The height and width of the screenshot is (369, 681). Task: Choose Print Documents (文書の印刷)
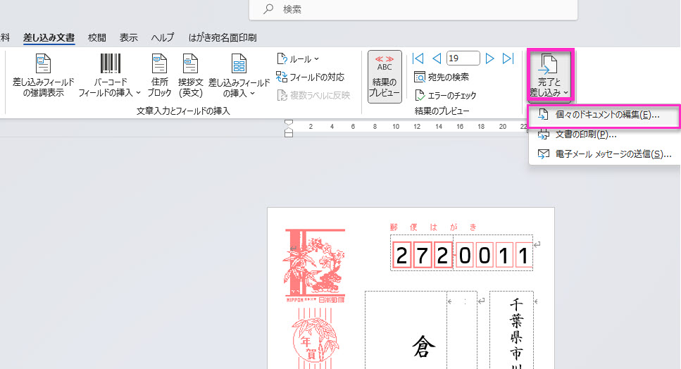pos(604,135)
